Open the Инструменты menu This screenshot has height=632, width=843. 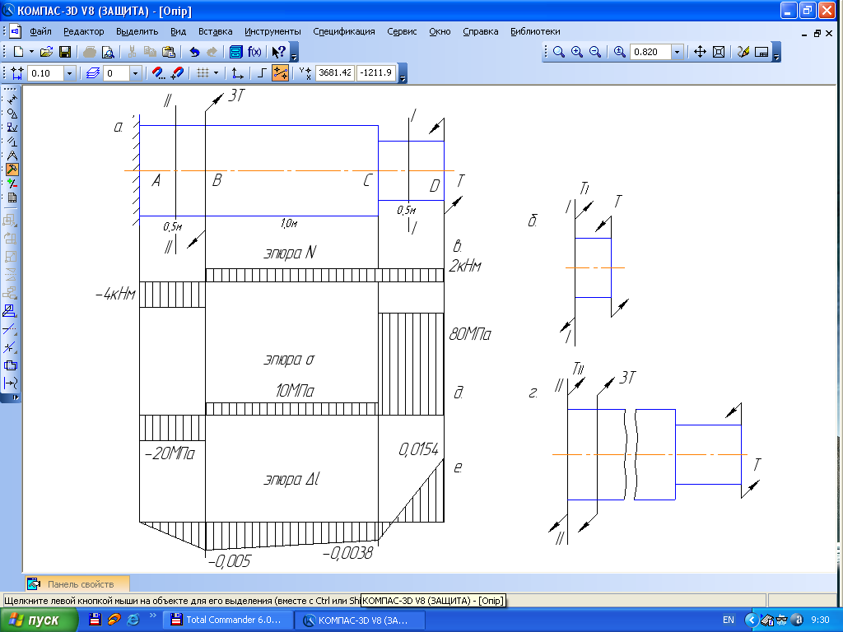(x=273, y=32)
